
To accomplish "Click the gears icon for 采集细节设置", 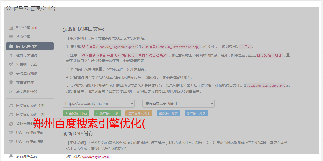I will 11,64.
